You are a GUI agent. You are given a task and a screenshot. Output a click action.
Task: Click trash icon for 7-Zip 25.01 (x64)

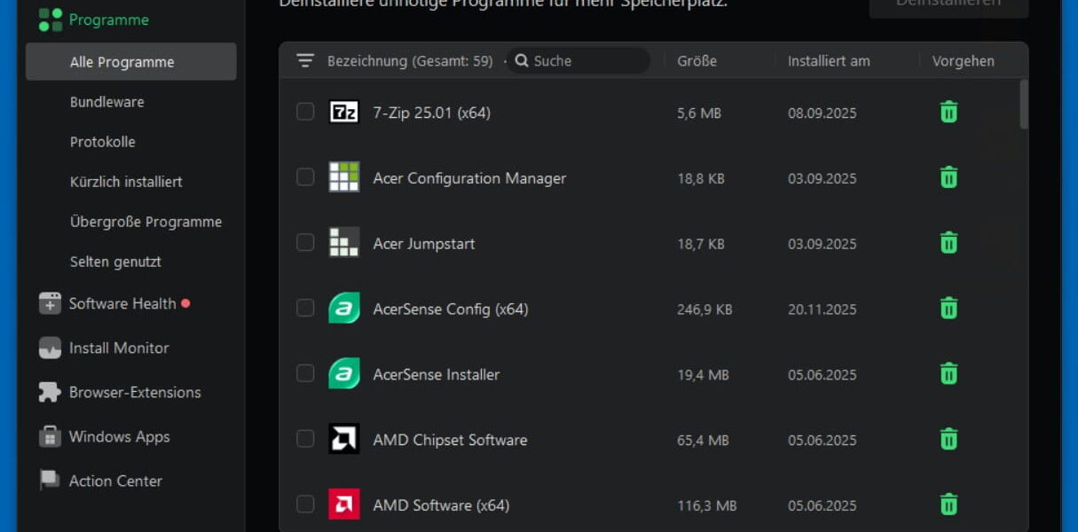click(x=948, y=112)
